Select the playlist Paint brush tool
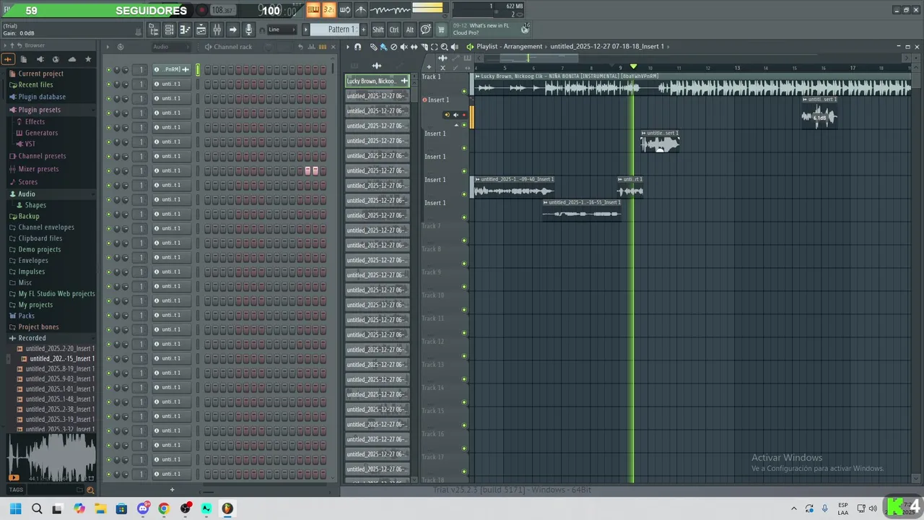924x520 pixels. tap(383, 47)
